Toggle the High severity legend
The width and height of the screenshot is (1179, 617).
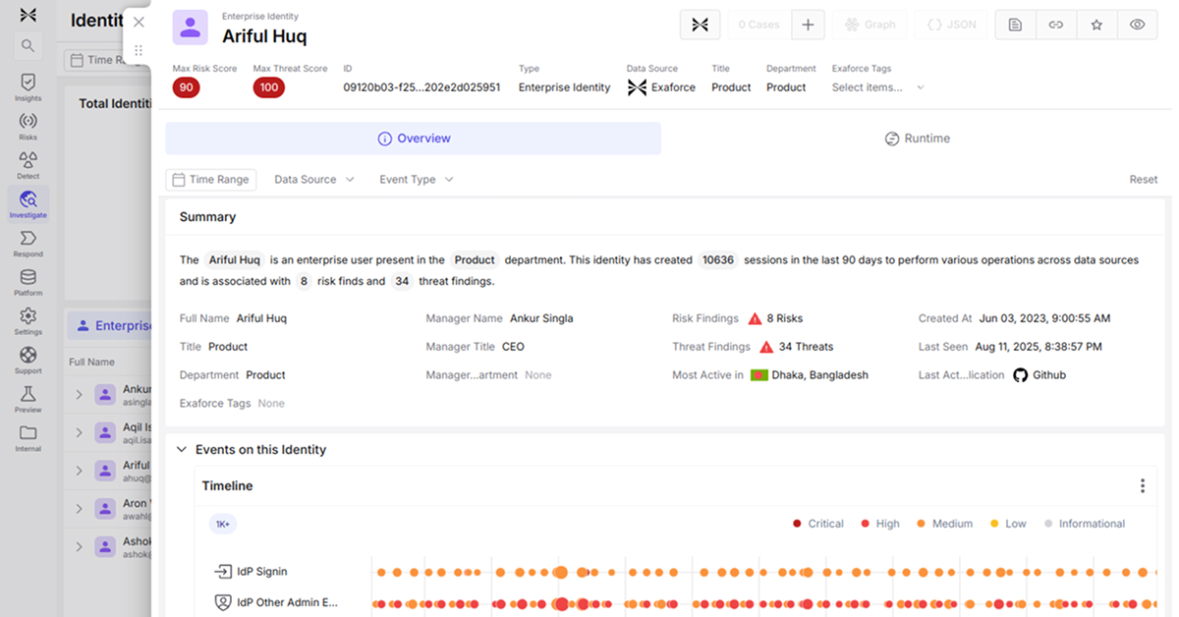coord(879,524)
